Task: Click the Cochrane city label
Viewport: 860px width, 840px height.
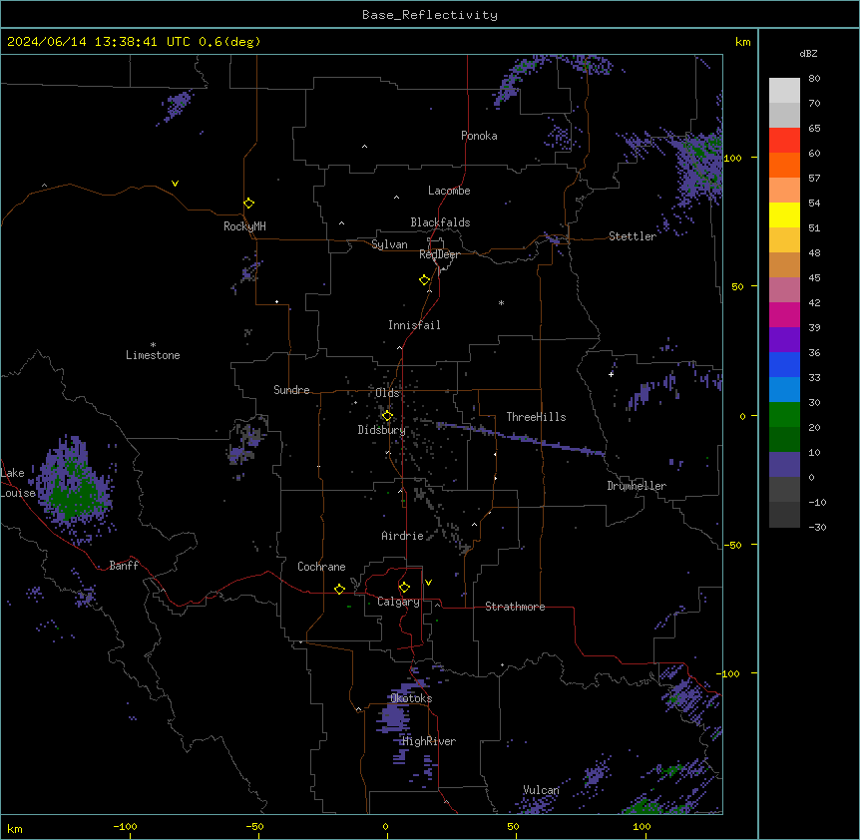Action: [321, 567]
